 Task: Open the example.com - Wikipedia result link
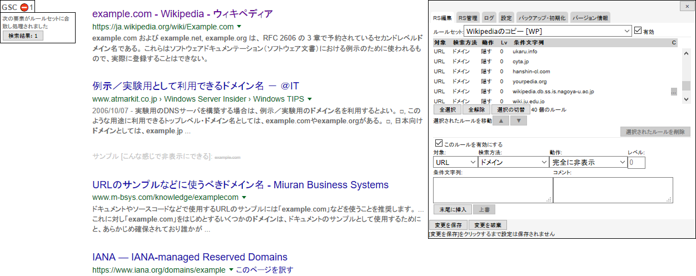click(x=182, y=13)
